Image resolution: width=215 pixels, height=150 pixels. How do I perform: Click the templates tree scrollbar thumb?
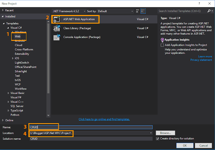pyautogui.click(x=48, y=59)
